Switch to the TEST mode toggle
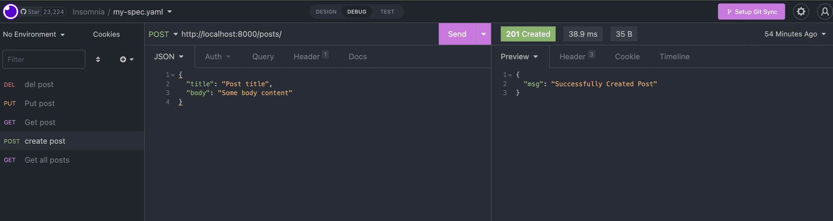 pos(387,12)
